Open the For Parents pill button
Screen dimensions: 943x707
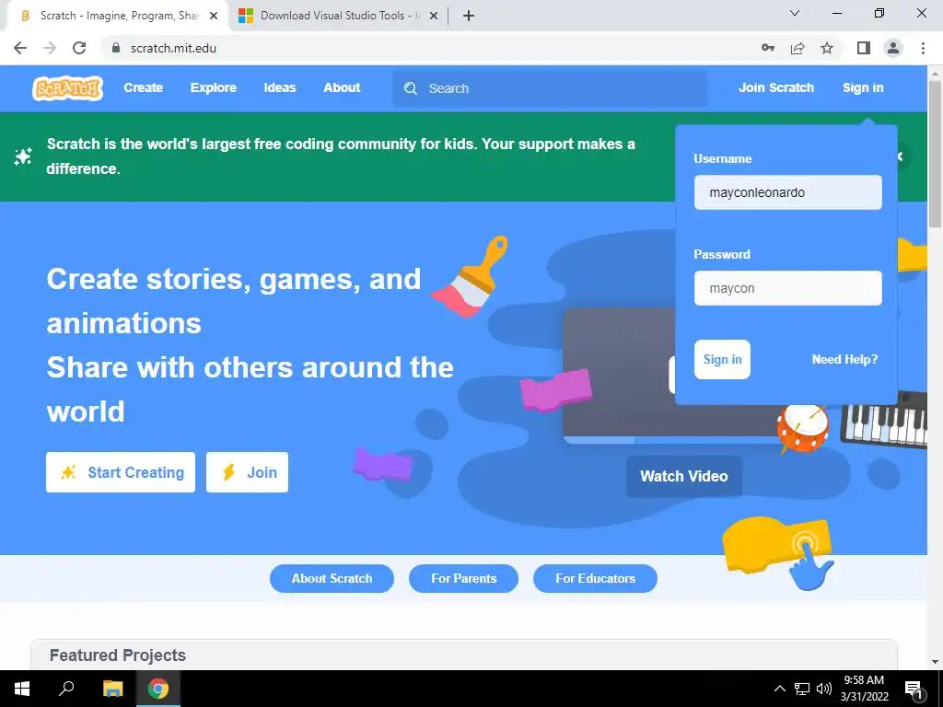click(464, 578)
